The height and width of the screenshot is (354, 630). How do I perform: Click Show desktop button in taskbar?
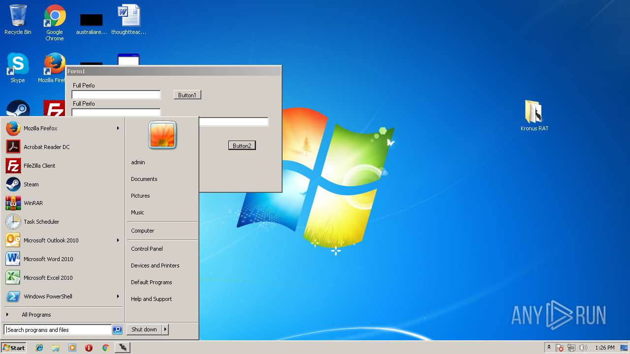click(625, 348)
